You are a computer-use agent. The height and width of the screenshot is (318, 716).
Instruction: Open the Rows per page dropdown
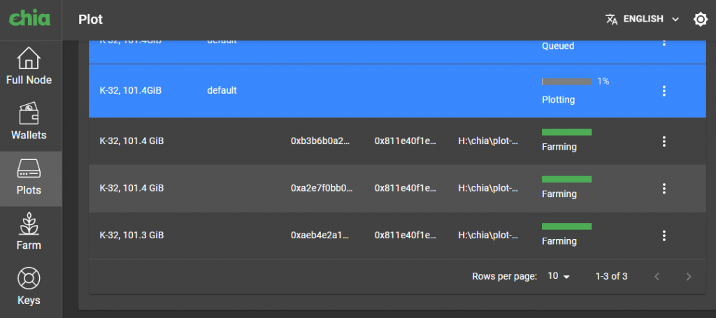[559, 276]
